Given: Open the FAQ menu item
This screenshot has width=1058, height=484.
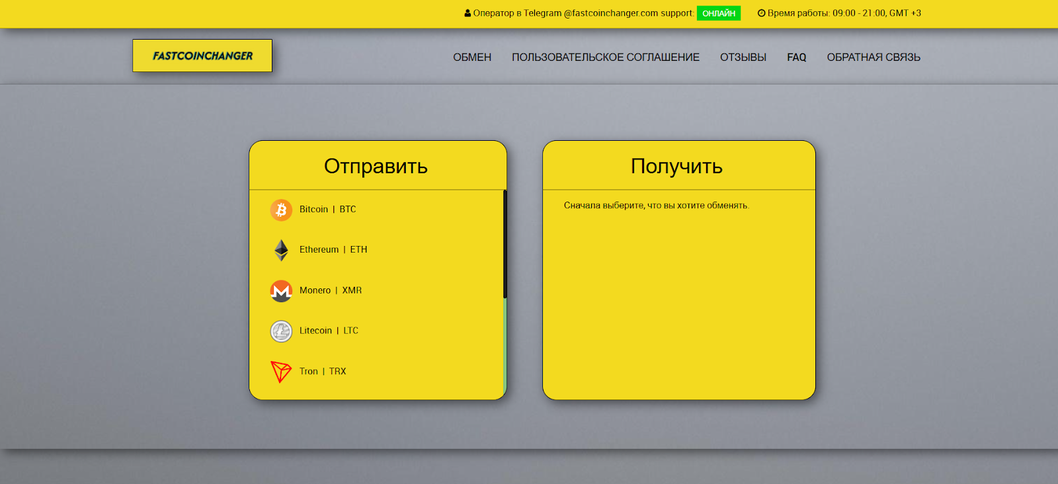Looking at the screenshot, I should point(797,58).
